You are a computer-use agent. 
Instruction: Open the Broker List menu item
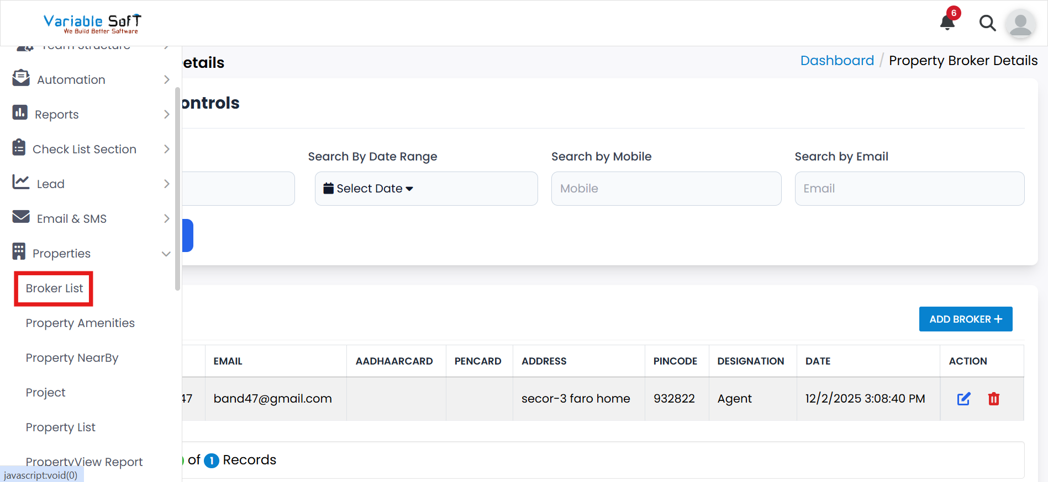coord(54,288)
